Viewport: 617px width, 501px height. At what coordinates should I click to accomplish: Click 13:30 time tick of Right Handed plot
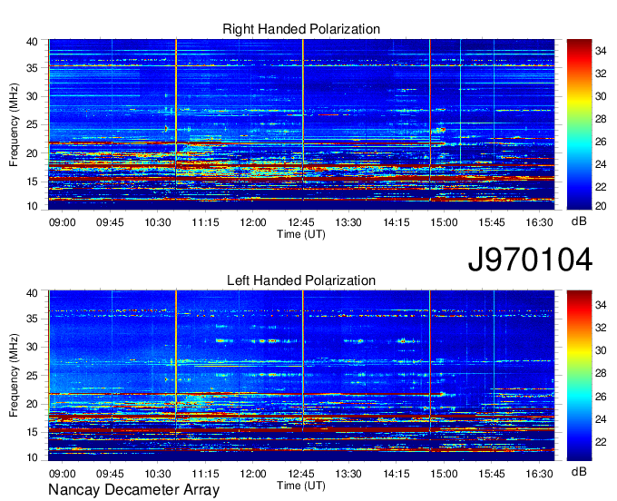coord(348,222)
